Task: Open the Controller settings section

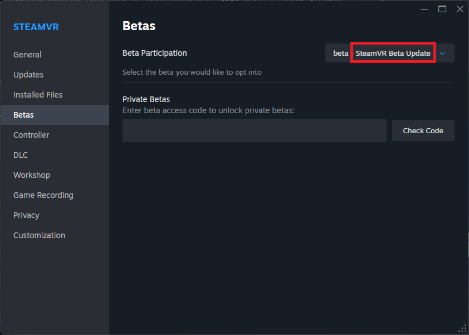Action: point(31,134)
